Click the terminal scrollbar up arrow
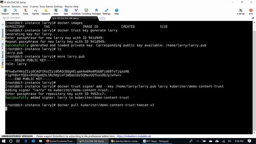 pyautogui.click(x=254, y=23)
